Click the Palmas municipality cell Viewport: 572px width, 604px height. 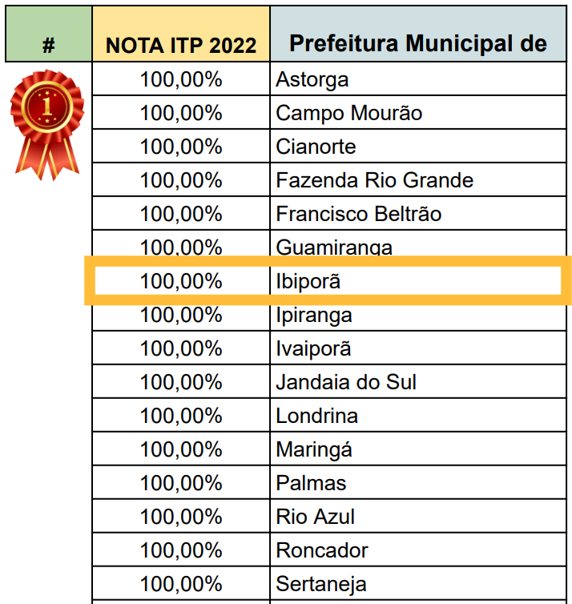(418, 483)
